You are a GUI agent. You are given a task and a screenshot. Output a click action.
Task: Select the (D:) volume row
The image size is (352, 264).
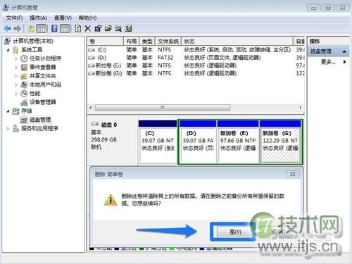tap(196, 58)
